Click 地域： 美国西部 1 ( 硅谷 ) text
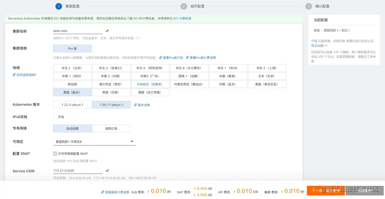Screen dimensions: 385x199 pos(332,30)
